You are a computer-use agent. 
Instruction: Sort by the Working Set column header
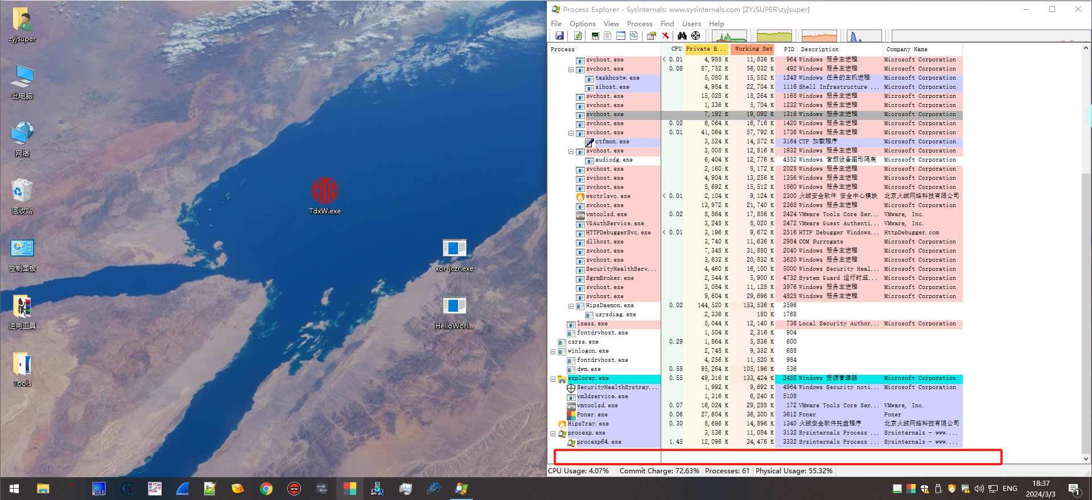pos(753,49)
